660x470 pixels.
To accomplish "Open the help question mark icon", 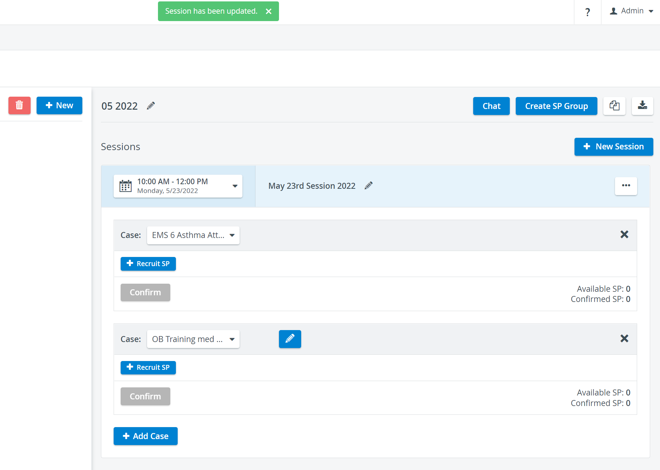I will point(588,12).
